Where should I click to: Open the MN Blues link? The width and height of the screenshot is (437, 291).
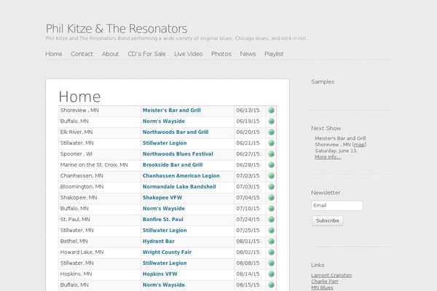pos(322,287)
